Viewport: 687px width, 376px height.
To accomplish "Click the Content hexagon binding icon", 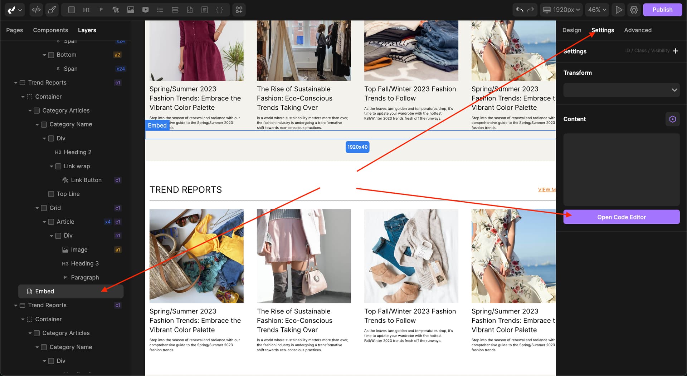I will tap(672, 119).
